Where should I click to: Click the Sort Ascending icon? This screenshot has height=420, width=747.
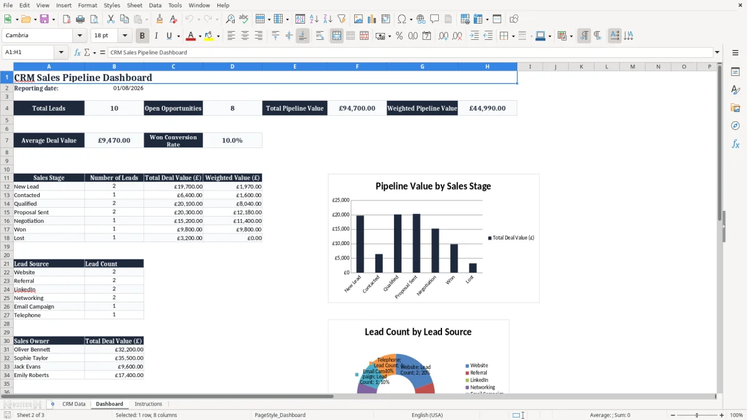pyautogui.click(x=315, y=19)
